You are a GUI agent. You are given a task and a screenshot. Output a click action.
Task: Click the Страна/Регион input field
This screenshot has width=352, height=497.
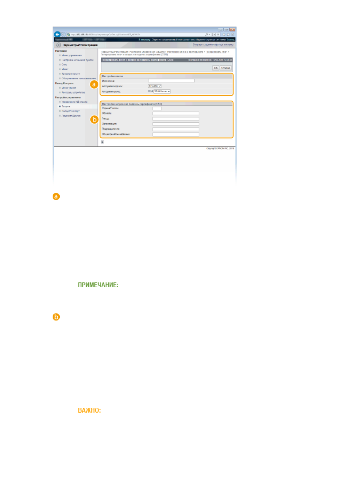157,109
